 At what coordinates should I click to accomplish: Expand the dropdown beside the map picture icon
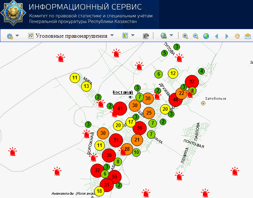[x=133, y=35]
